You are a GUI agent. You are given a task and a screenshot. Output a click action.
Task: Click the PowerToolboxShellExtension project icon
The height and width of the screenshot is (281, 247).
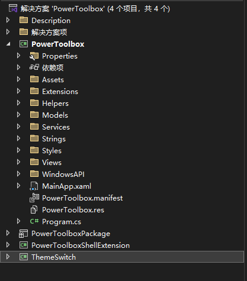[24, 245]
